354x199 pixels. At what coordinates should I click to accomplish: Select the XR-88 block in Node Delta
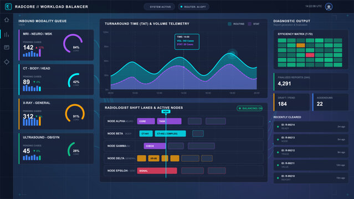[x=154, y=159]
